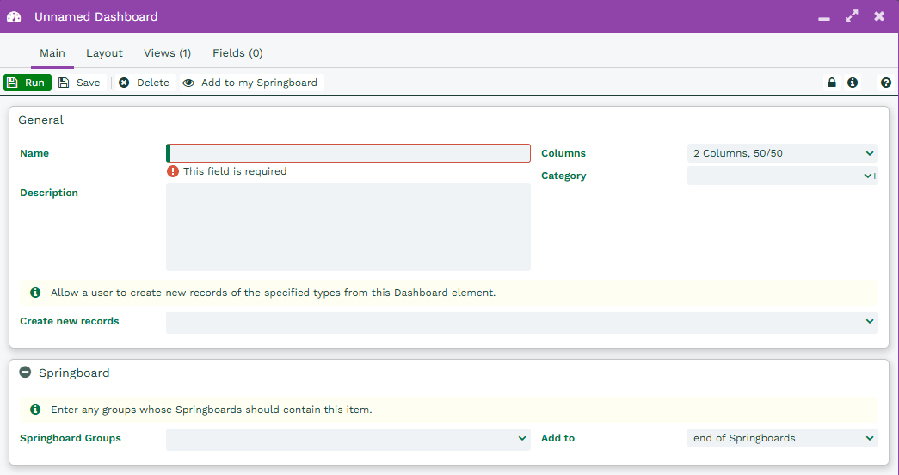Click the required-field error warning icon
The height and width of the screenshot is (475, 899).
[x=173, y=171]
